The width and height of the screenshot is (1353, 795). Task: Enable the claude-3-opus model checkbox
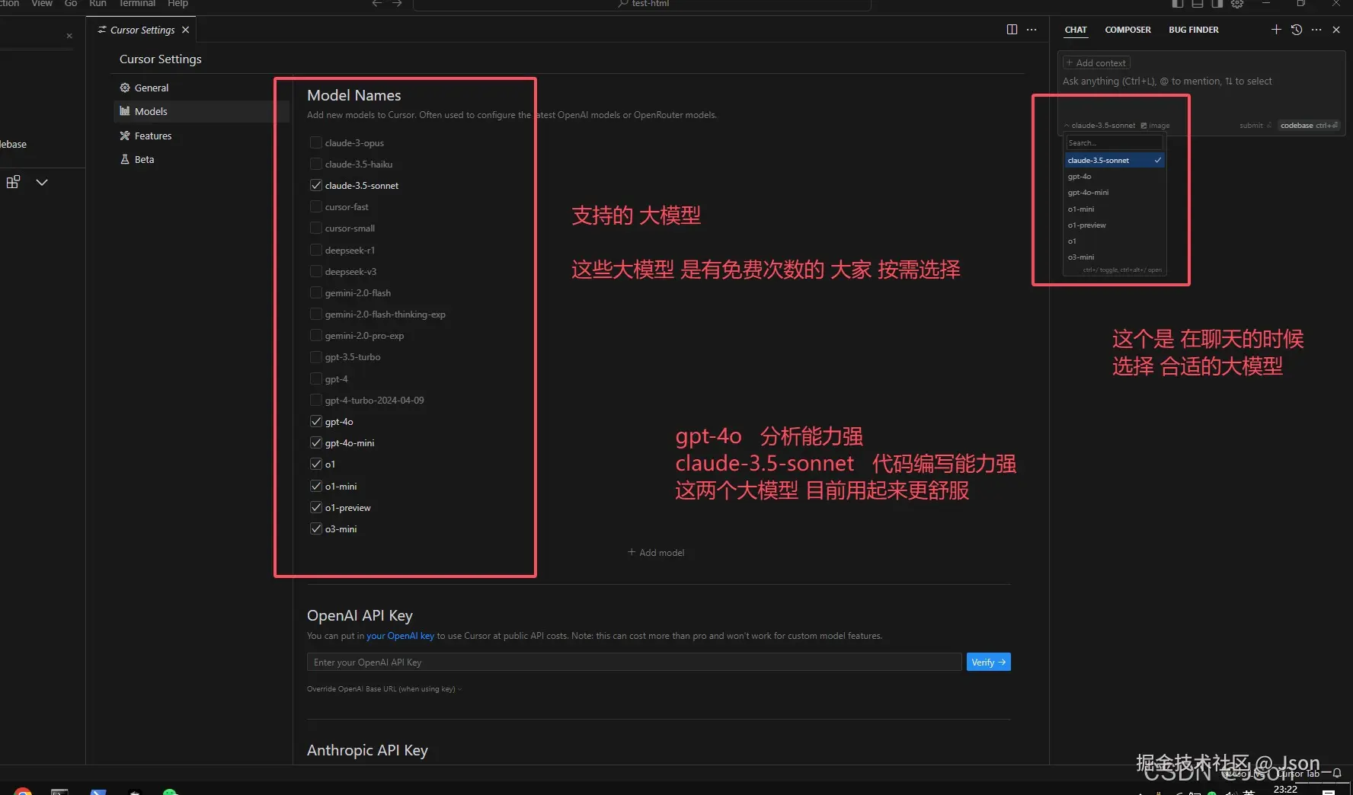tap(315, 142)
